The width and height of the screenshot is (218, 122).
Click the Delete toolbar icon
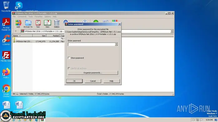point(57,24)
